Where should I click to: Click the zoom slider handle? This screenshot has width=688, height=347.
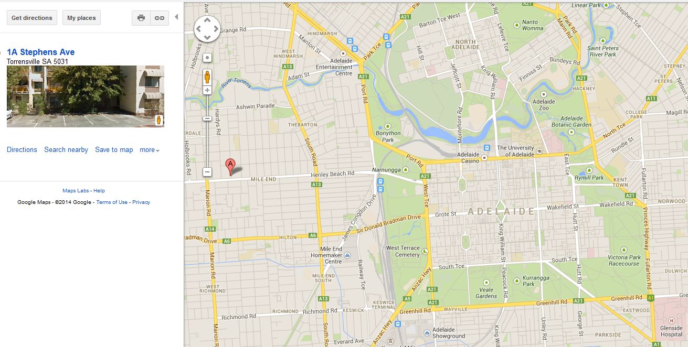(207, 118)
